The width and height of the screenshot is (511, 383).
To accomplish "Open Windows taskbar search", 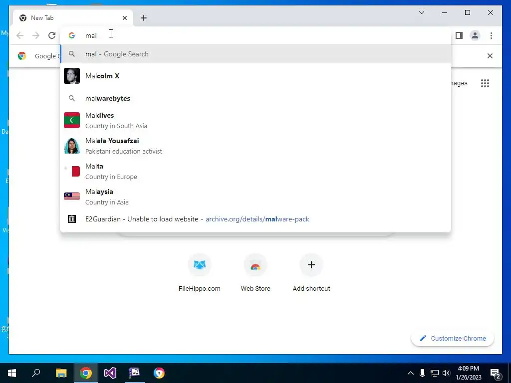I will (36, 373).
